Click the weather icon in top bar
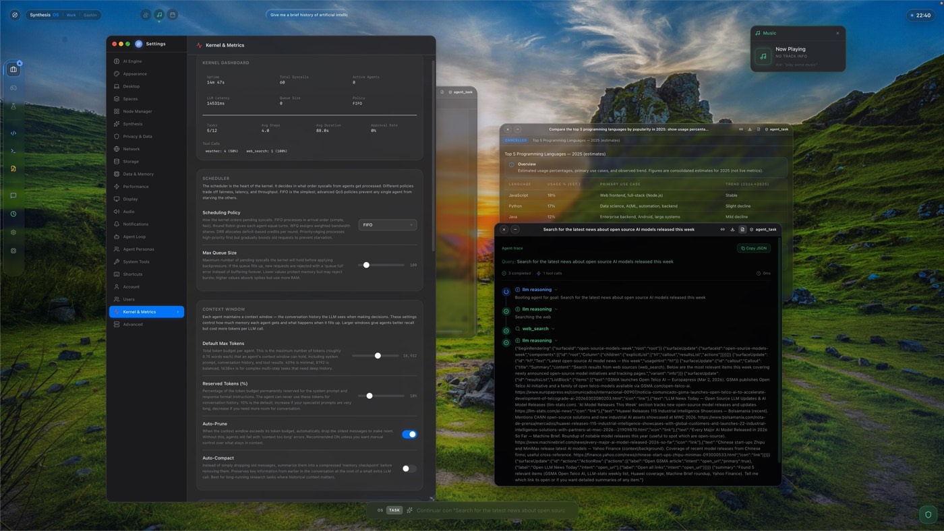 (146, 15)
